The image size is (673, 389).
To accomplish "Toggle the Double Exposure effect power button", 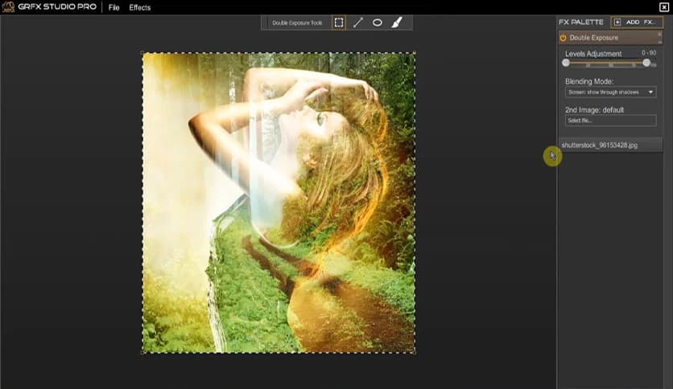I will 564,38.
